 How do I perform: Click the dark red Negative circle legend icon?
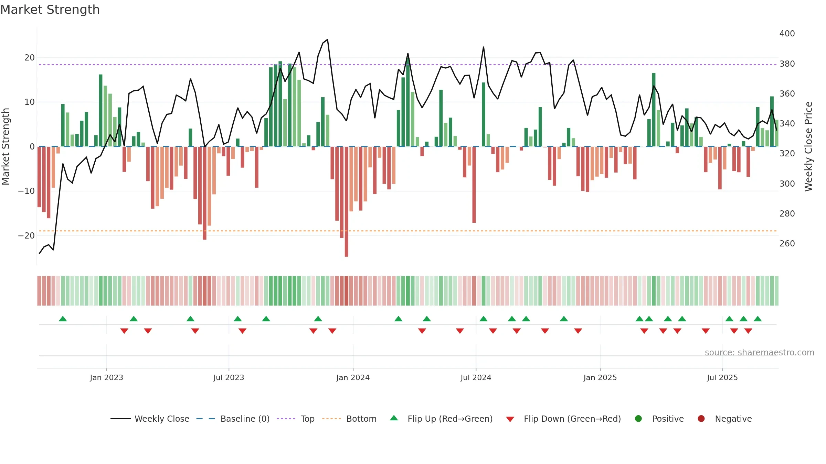701,419
